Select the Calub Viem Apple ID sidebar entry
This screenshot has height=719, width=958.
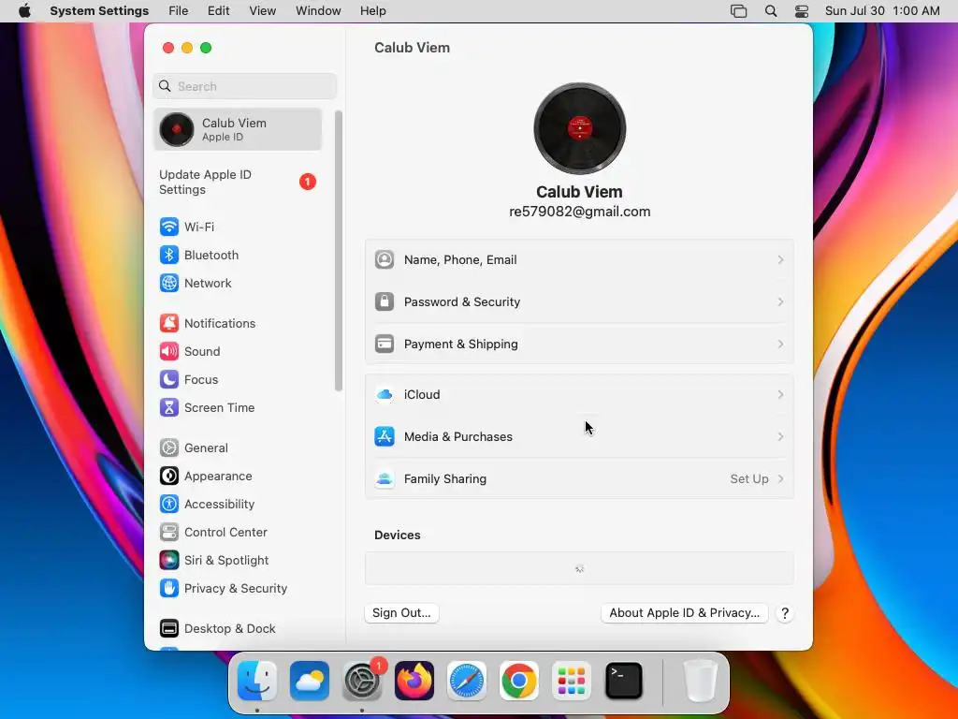pyautogui.click(x=237, y=129)
